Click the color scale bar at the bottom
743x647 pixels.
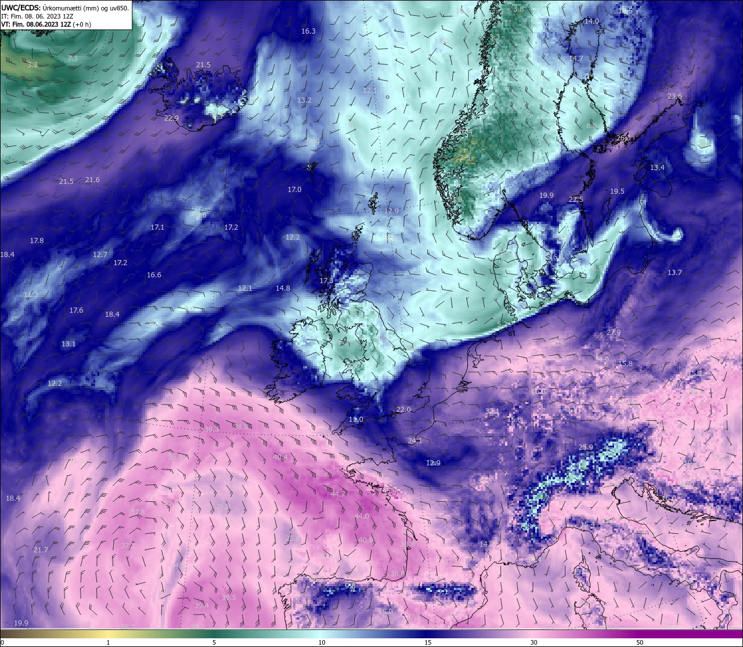click(371, 634)
